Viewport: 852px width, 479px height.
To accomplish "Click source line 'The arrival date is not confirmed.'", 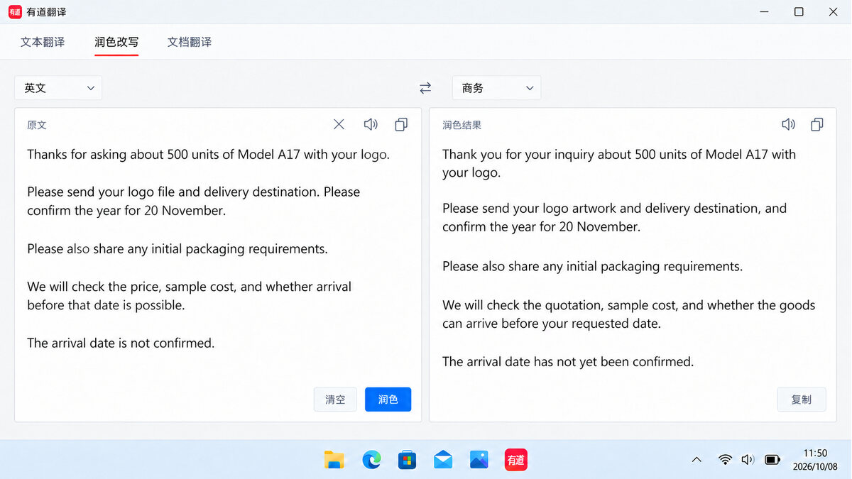I will (121, 343).
